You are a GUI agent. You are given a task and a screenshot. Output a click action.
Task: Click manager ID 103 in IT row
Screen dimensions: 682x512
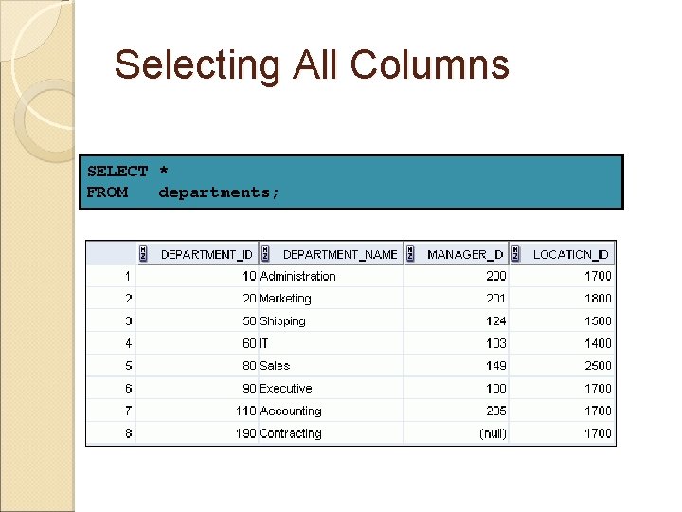tap(456, 343)
